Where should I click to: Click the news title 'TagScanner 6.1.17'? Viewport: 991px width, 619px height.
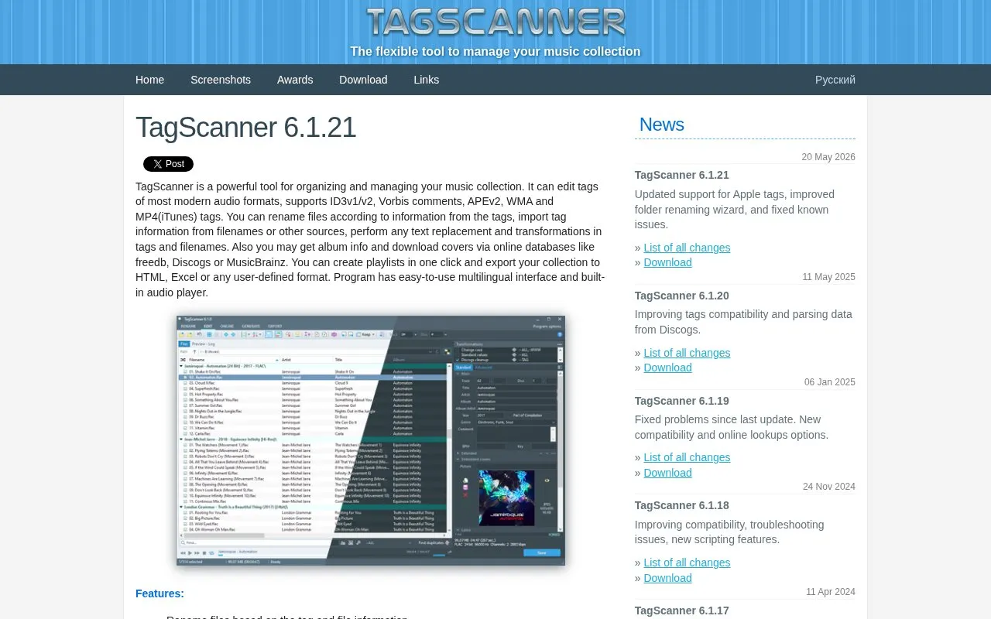click(x=682, y=610)
